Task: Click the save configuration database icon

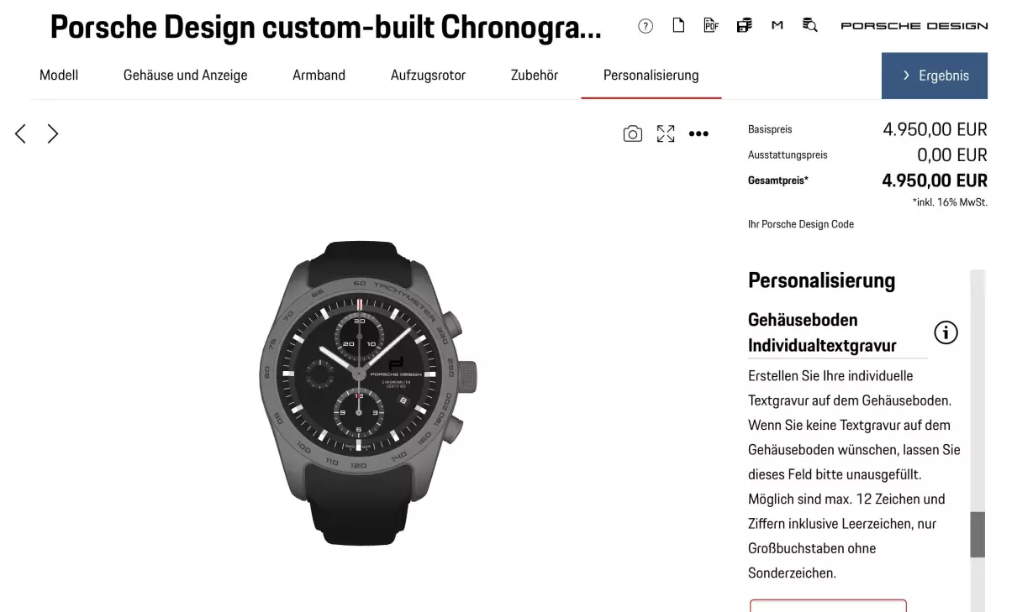Action: click(x=744, y=25)
